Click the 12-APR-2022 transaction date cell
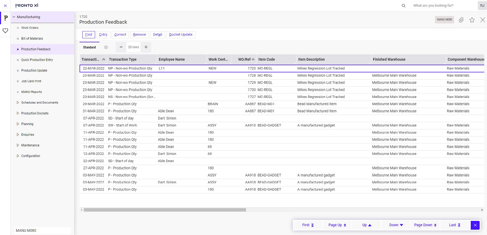 (x=93, y=154)
